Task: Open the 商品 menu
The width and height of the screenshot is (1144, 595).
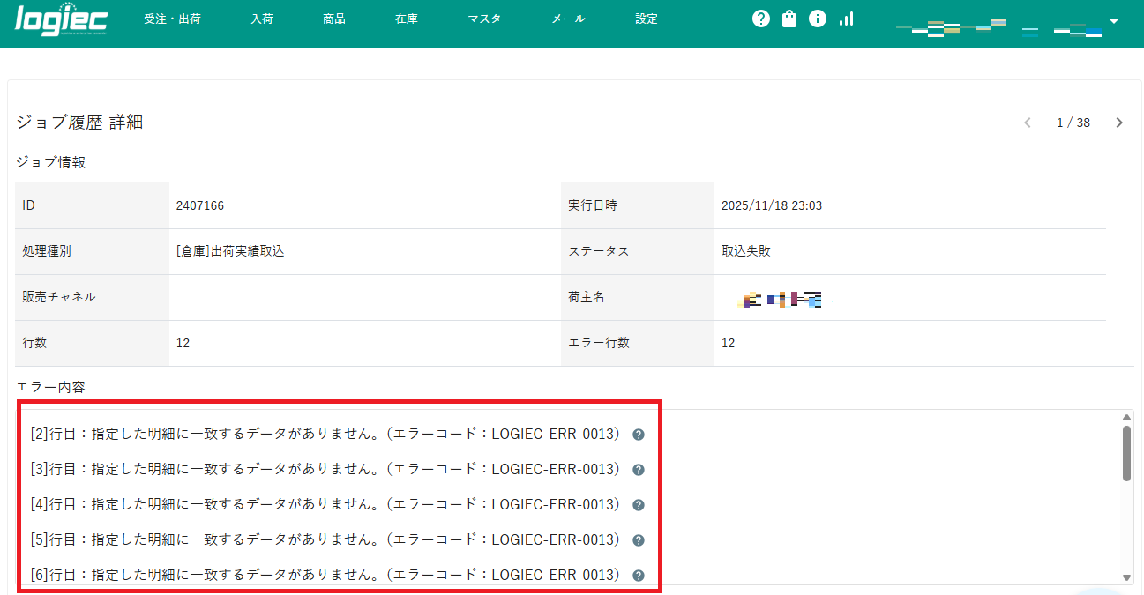Action: [x=334, y=19]
